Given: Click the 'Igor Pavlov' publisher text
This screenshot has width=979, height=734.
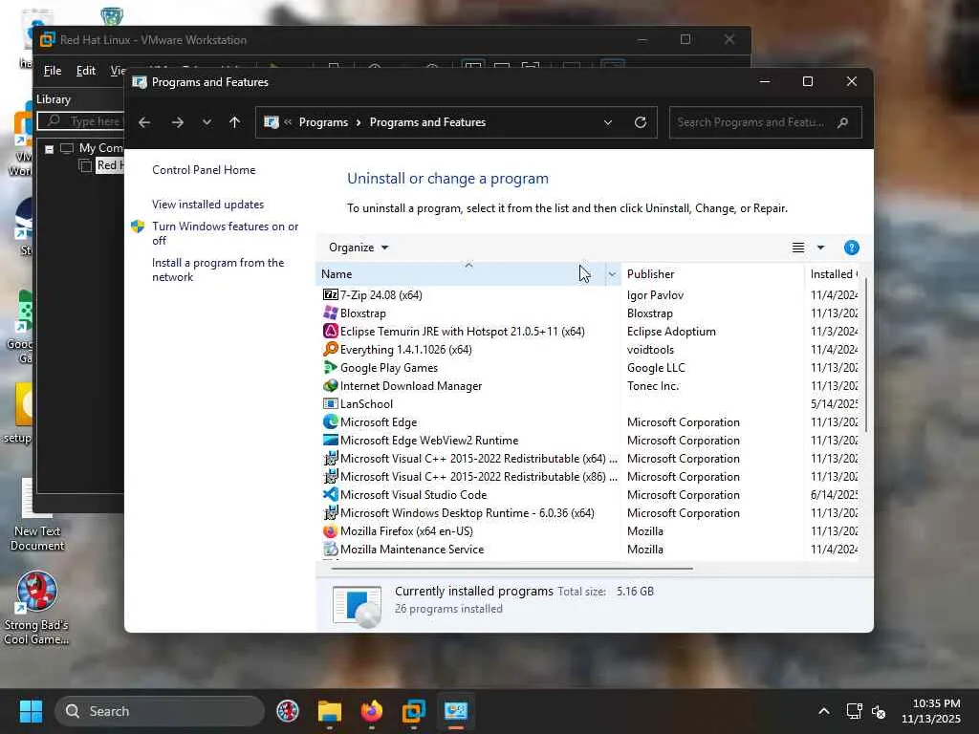Looking at the screenshot, I should point(655,294).
